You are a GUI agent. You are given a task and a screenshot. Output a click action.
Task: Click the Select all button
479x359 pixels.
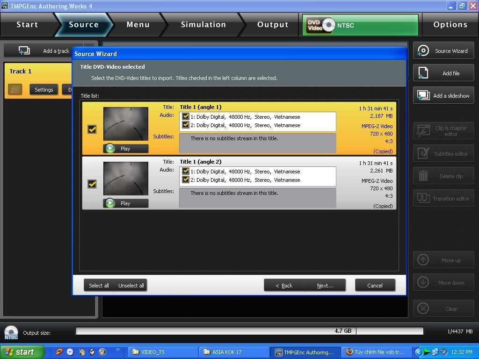click(x=99, y=286)
